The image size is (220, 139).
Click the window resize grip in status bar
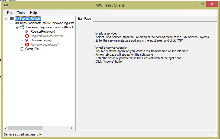click(x=215, y=135)
